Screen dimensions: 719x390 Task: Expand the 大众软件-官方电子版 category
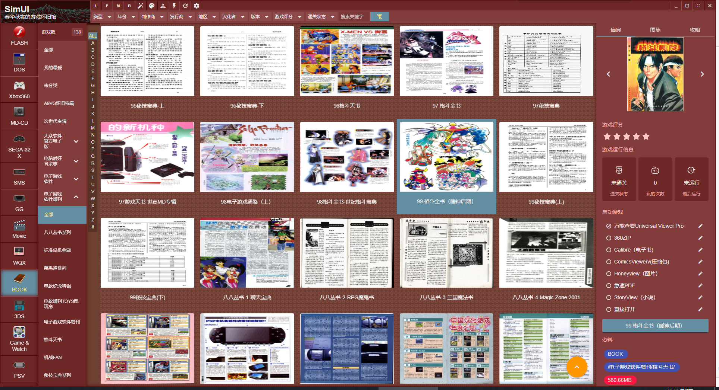coord(76,141)
